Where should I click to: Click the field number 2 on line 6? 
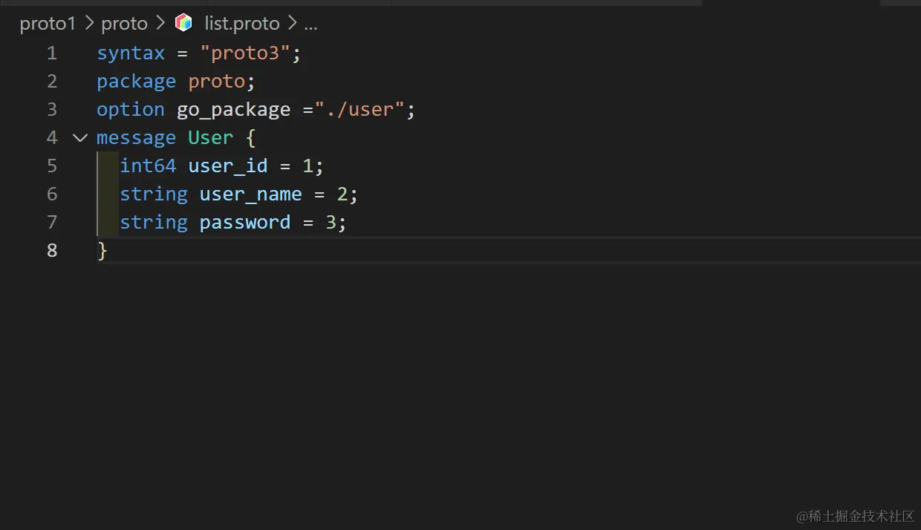(342, 194)
